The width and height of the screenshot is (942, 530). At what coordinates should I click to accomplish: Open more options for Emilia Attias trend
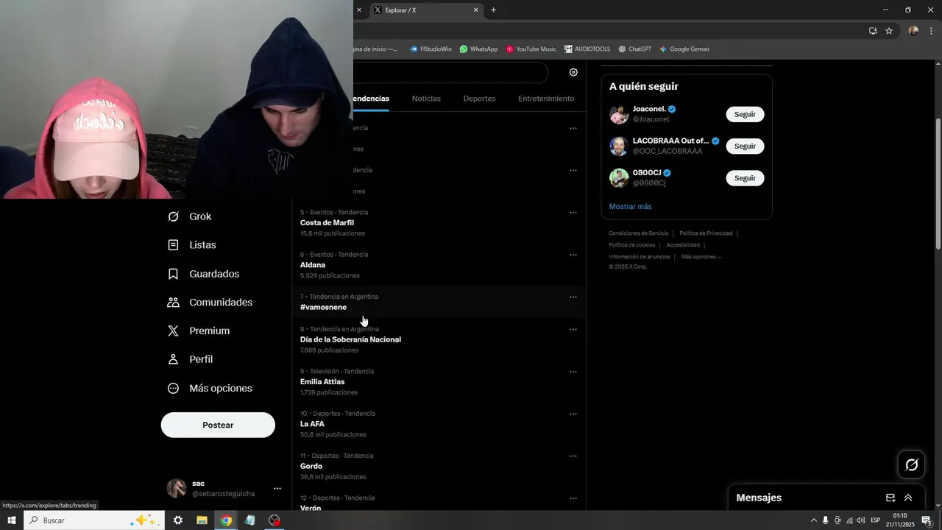click(573, 372)
